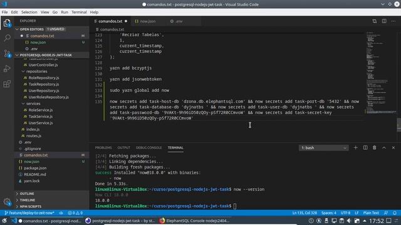This screenshot has height=225, width=401.
Task: Open the Selection menu
Action: (x=29, y=12)
